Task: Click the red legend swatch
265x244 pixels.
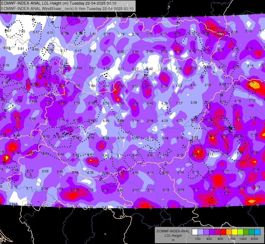Action: 223,232
